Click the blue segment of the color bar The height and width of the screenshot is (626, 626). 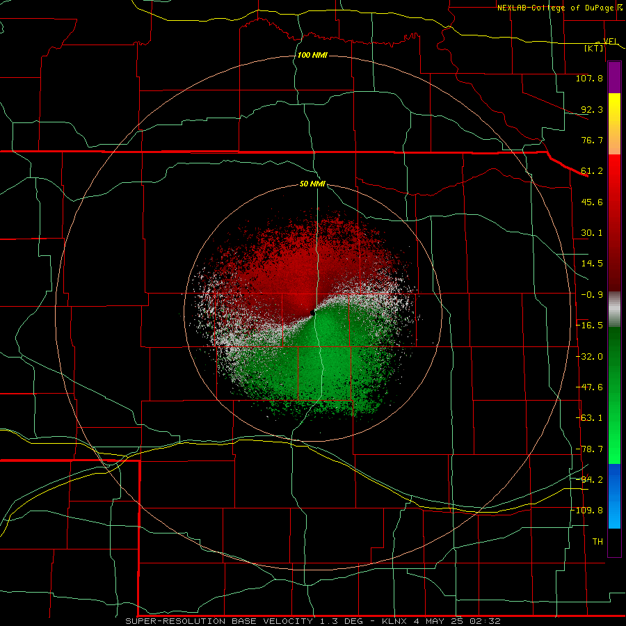point(614,496)
